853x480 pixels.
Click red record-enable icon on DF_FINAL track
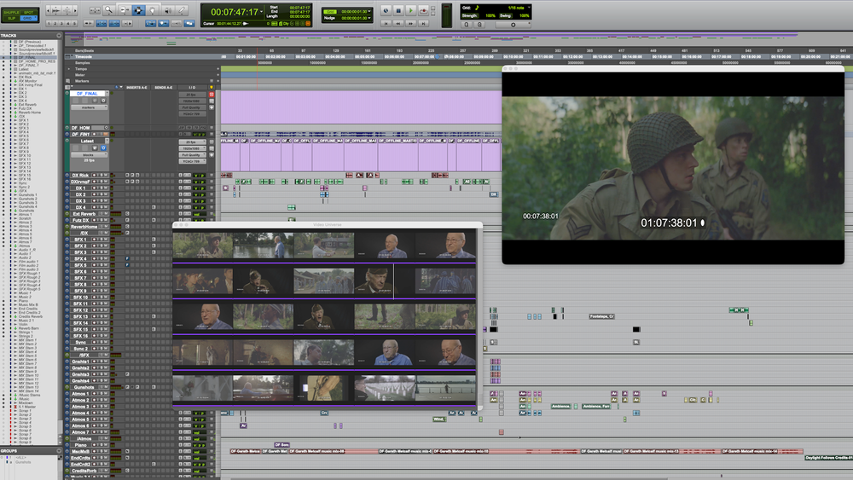212,94
